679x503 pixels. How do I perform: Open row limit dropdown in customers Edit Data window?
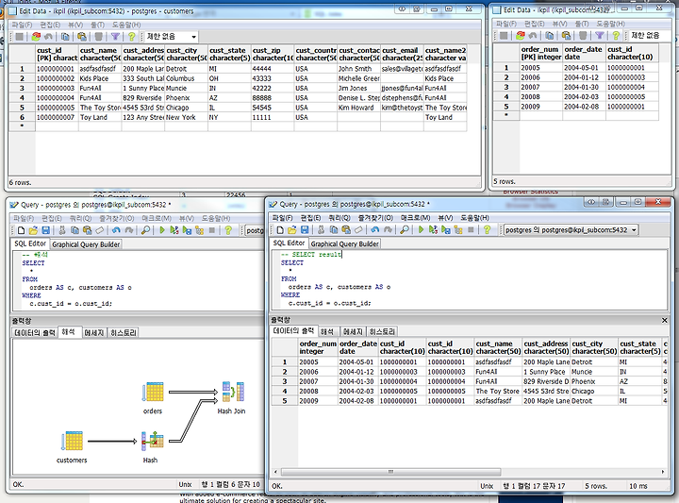click(x=193, y=37)
